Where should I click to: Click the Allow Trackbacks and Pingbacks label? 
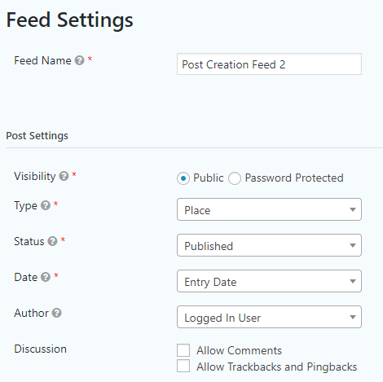pyautogui.click(x=277, y=367)
